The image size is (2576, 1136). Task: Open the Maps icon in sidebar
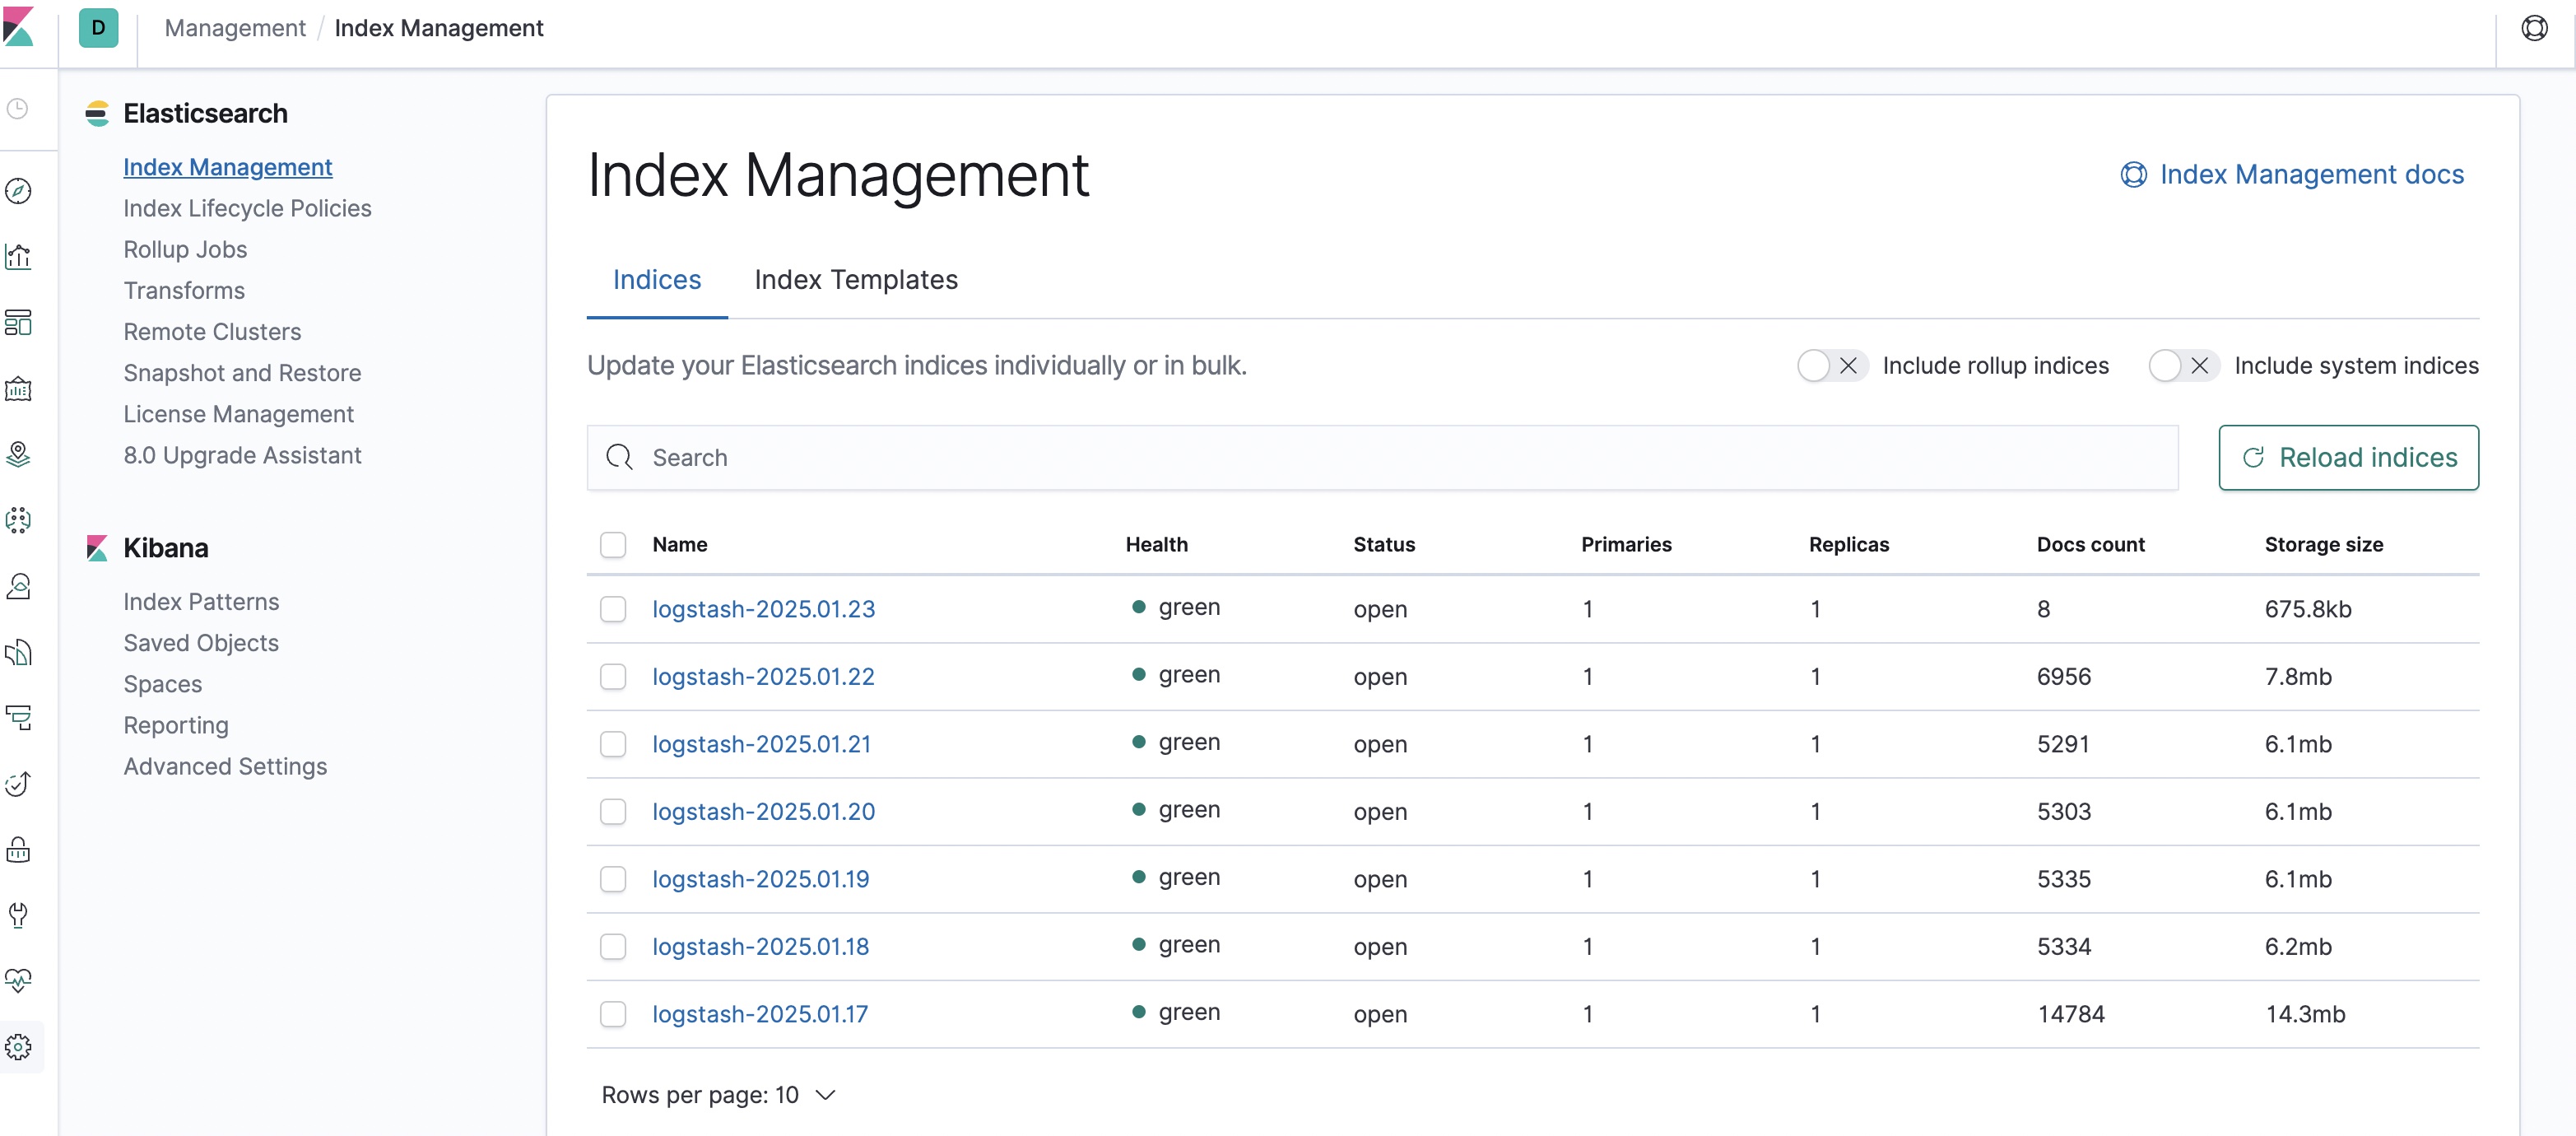click(18, 454)
